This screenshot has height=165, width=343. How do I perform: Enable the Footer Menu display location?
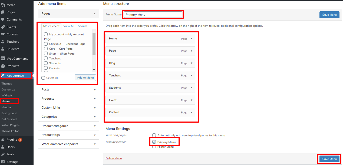point(154,147)
